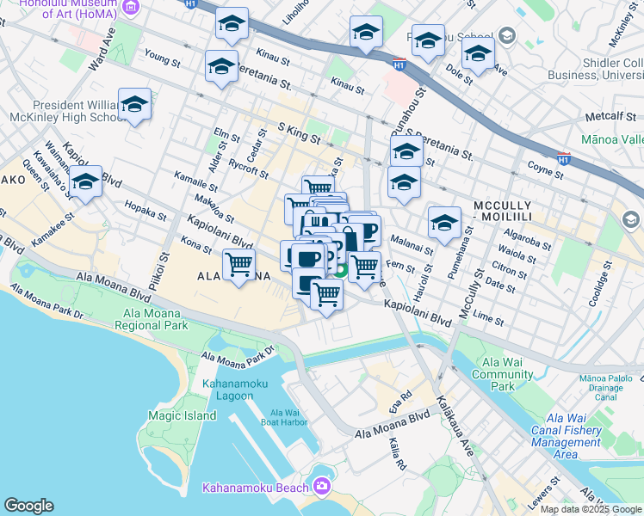The image size is (644, 516).
Task: Click the shopping cart marker over Ala Moana label
Action: click(239, 267)
